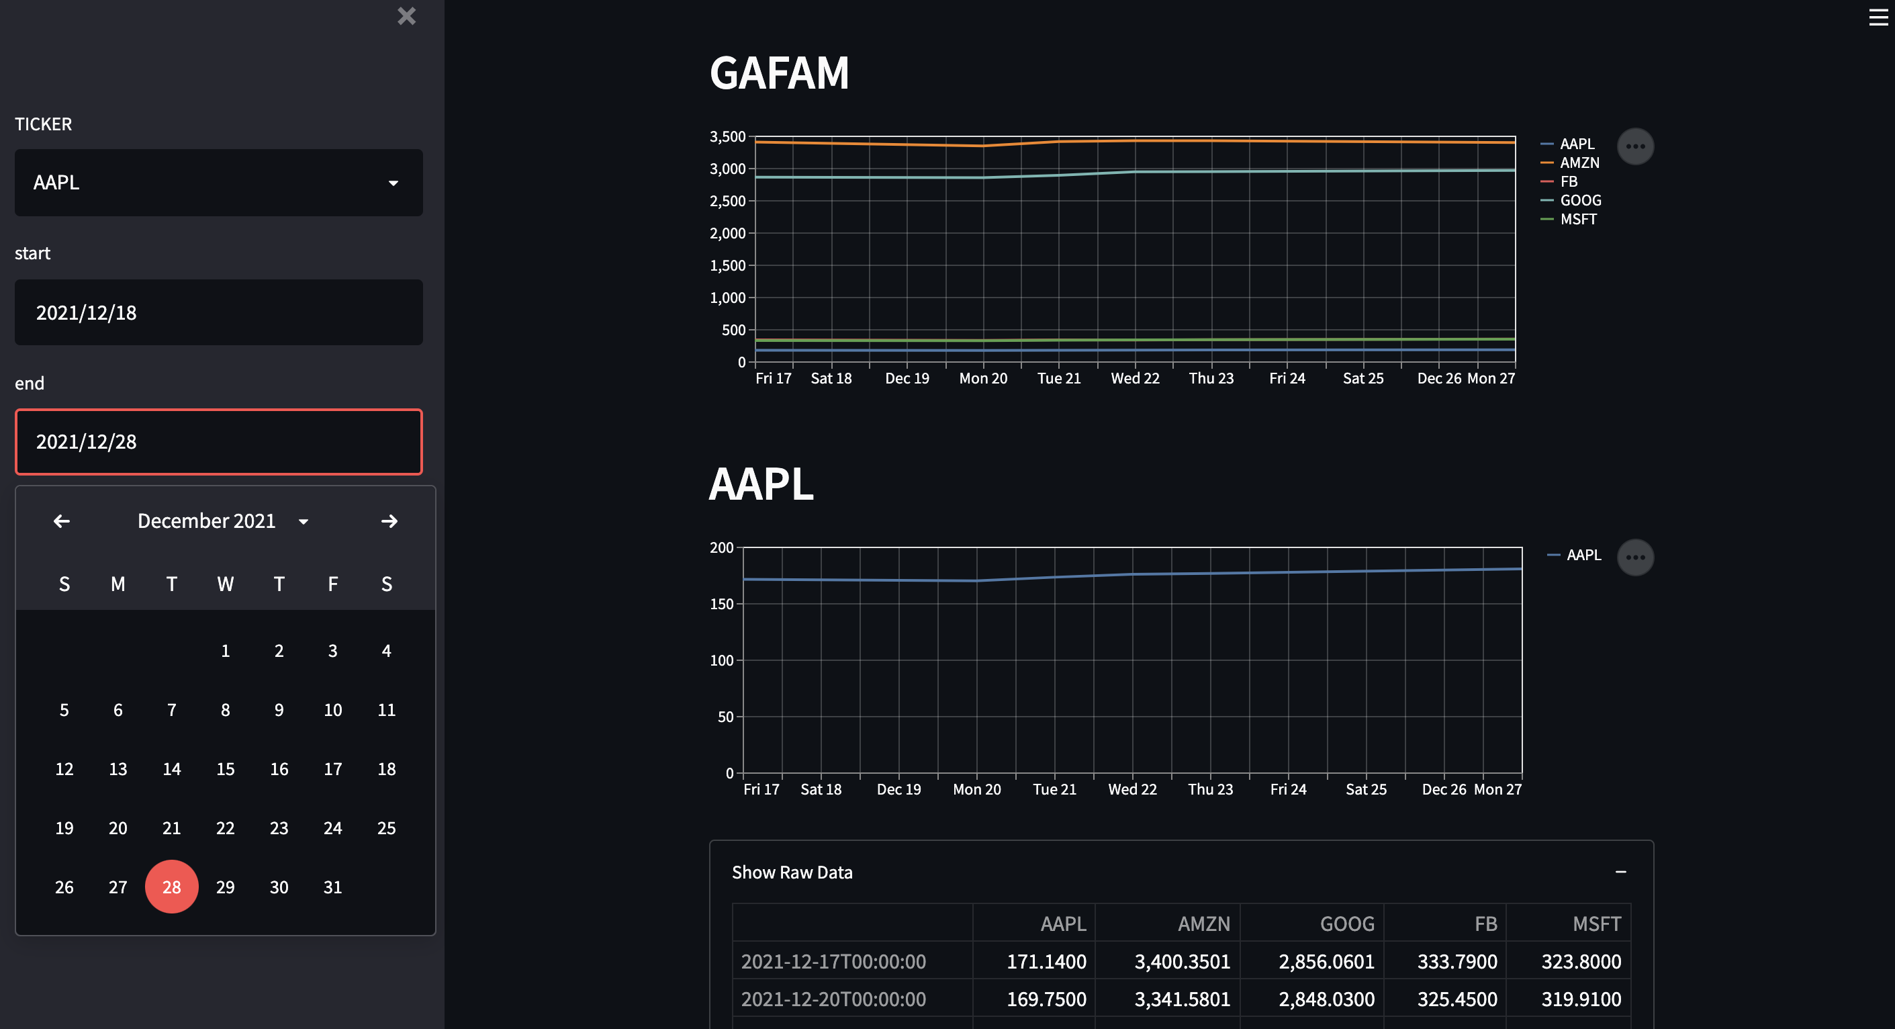Click the 2021-12-20T00:00:00 row label
This screenshot has height=1029, width=1895.
click(853, 999)
